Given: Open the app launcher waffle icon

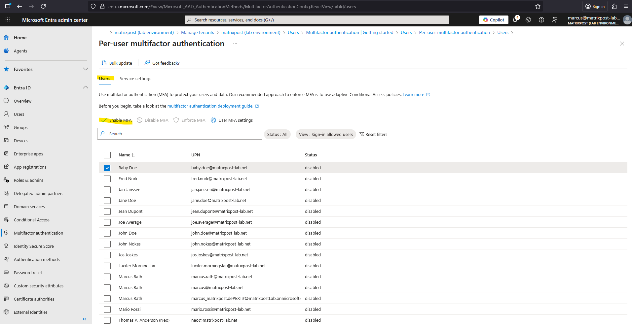Looking at the screenshot, I should click(8, 20).
